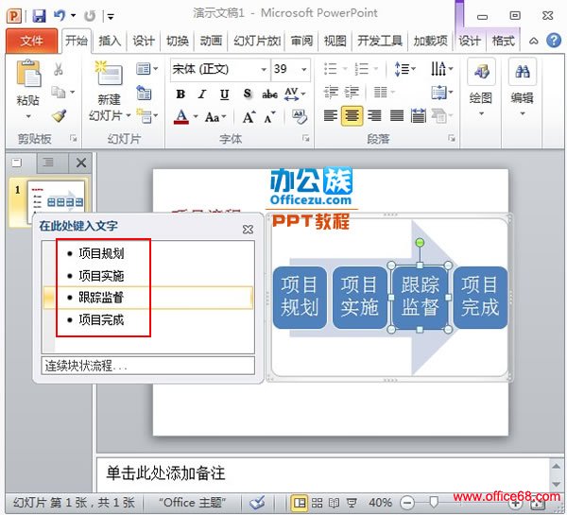Open the text direction dropdown

[x=442, y=68]
